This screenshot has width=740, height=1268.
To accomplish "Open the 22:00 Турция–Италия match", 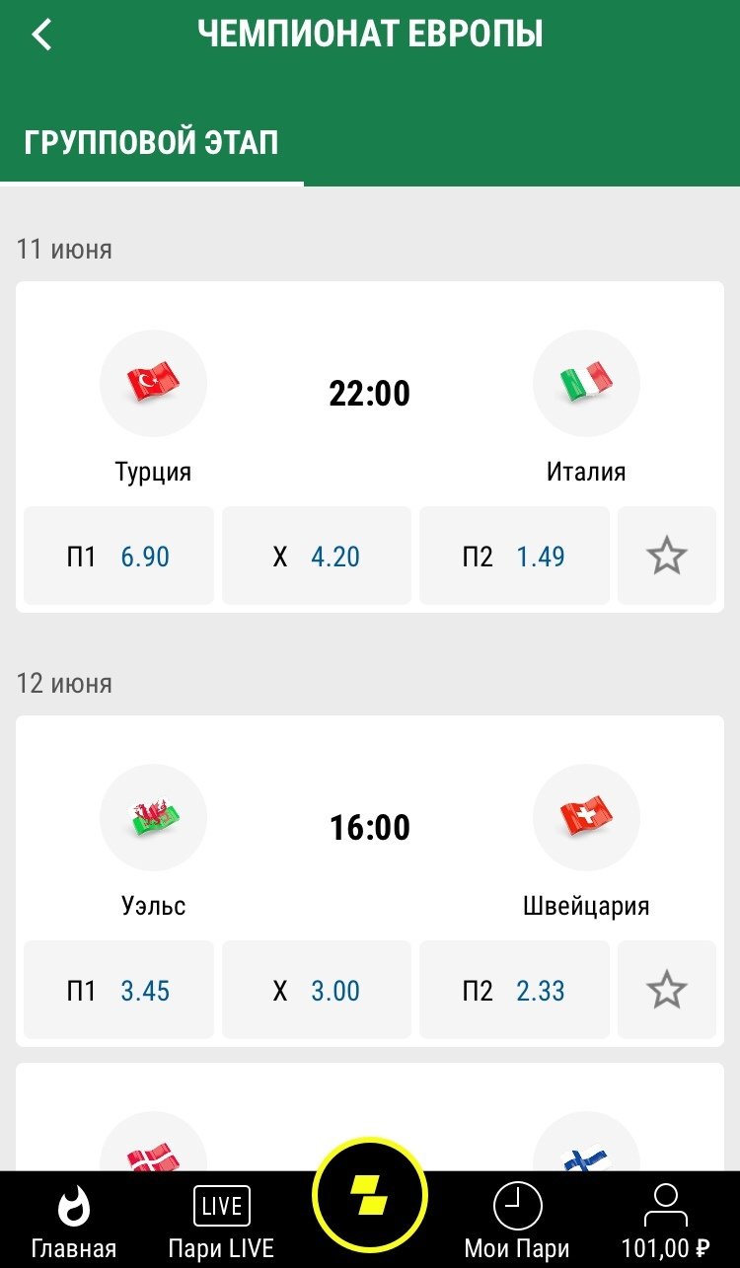I will [370, 394].
